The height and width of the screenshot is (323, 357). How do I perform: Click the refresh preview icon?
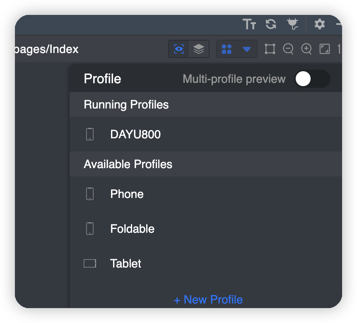tap(271, 24)
